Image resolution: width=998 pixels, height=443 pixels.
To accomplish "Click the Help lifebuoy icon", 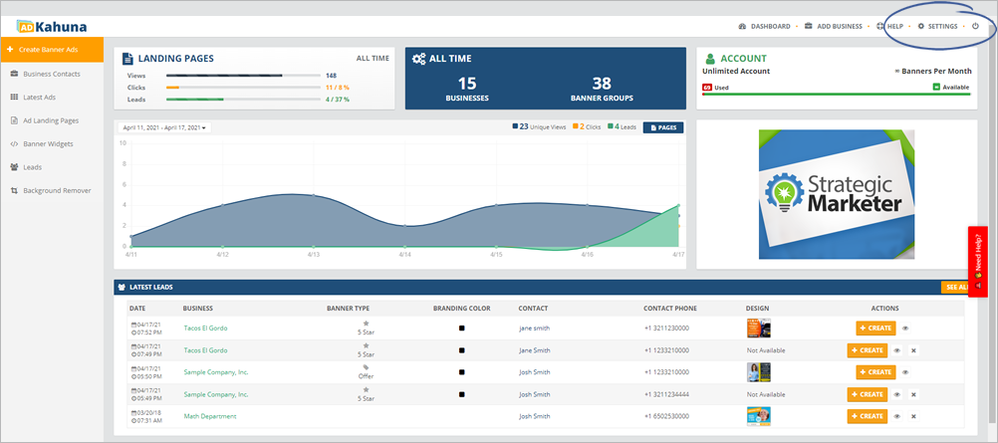I will point(880,26).
